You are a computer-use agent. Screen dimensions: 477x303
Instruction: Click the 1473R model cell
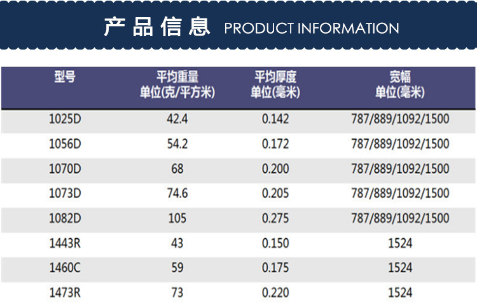coord(65,292)
